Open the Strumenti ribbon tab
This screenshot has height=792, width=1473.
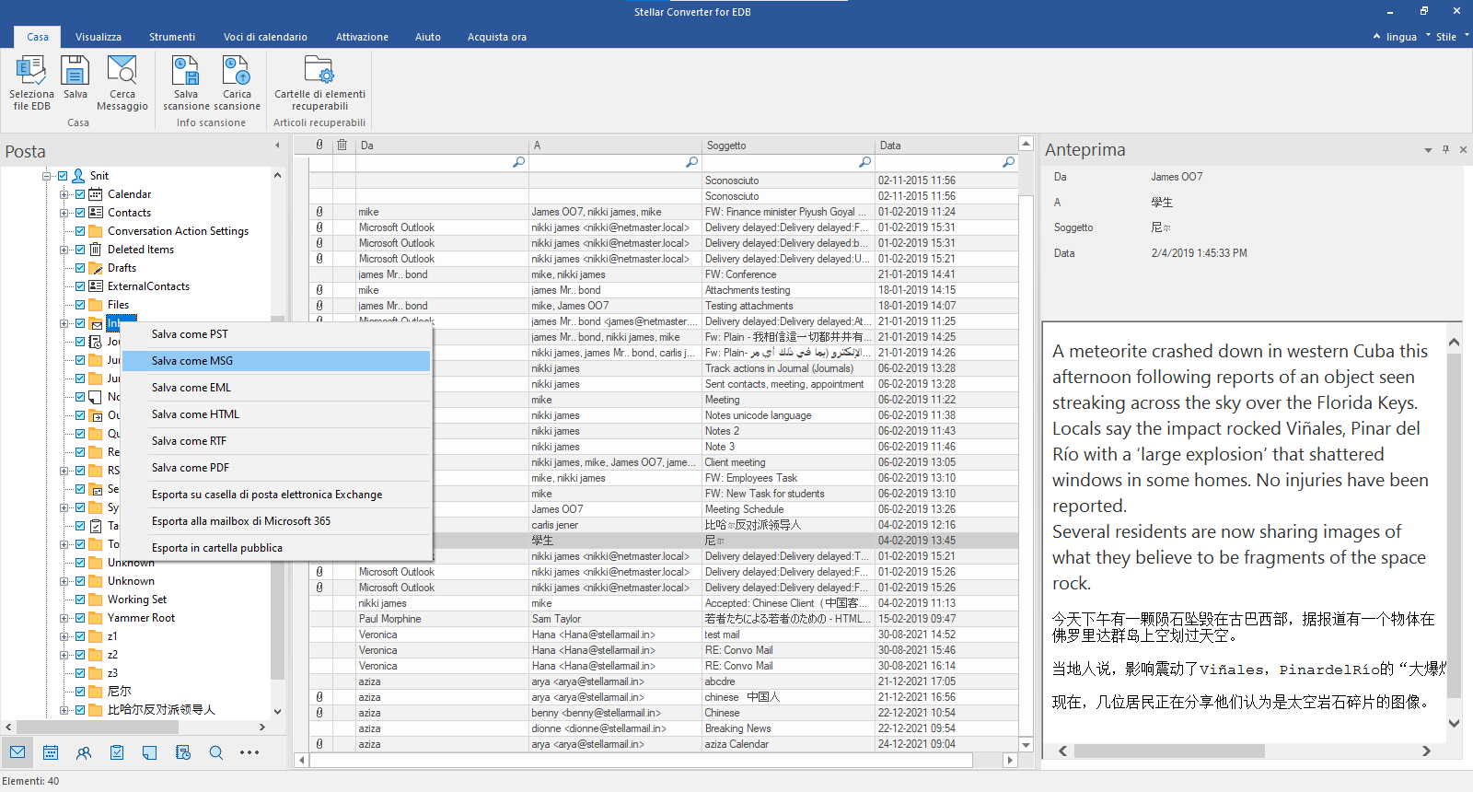point(172,37)
